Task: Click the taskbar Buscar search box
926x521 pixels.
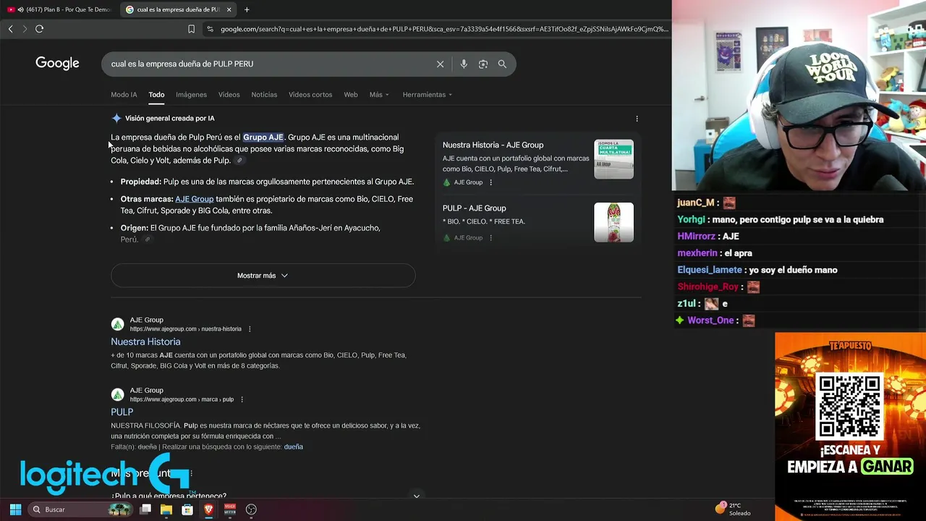Action: pyautogui.click(x=81, y=509)
